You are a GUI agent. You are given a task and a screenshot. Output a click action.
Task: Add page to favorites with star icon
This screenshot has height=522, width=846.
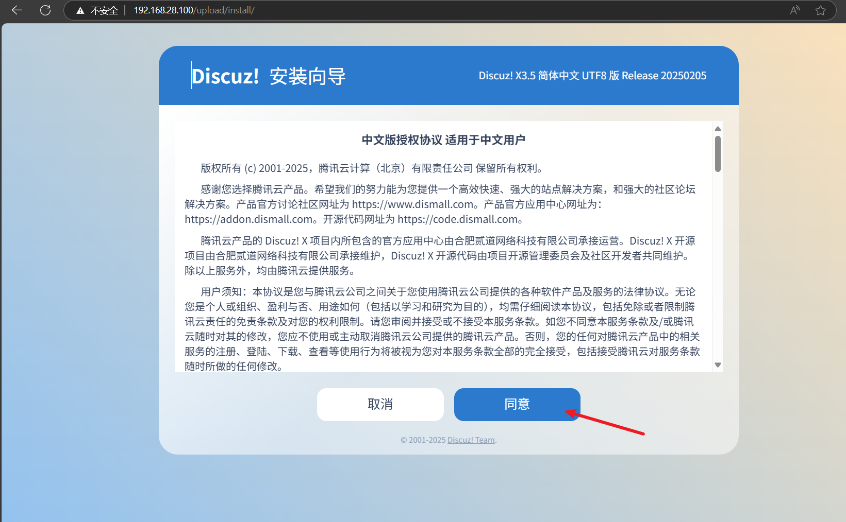[x=821, y=10]
